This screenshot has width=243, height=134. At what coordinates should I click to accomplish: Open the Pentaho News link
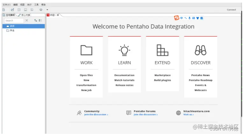201,75
